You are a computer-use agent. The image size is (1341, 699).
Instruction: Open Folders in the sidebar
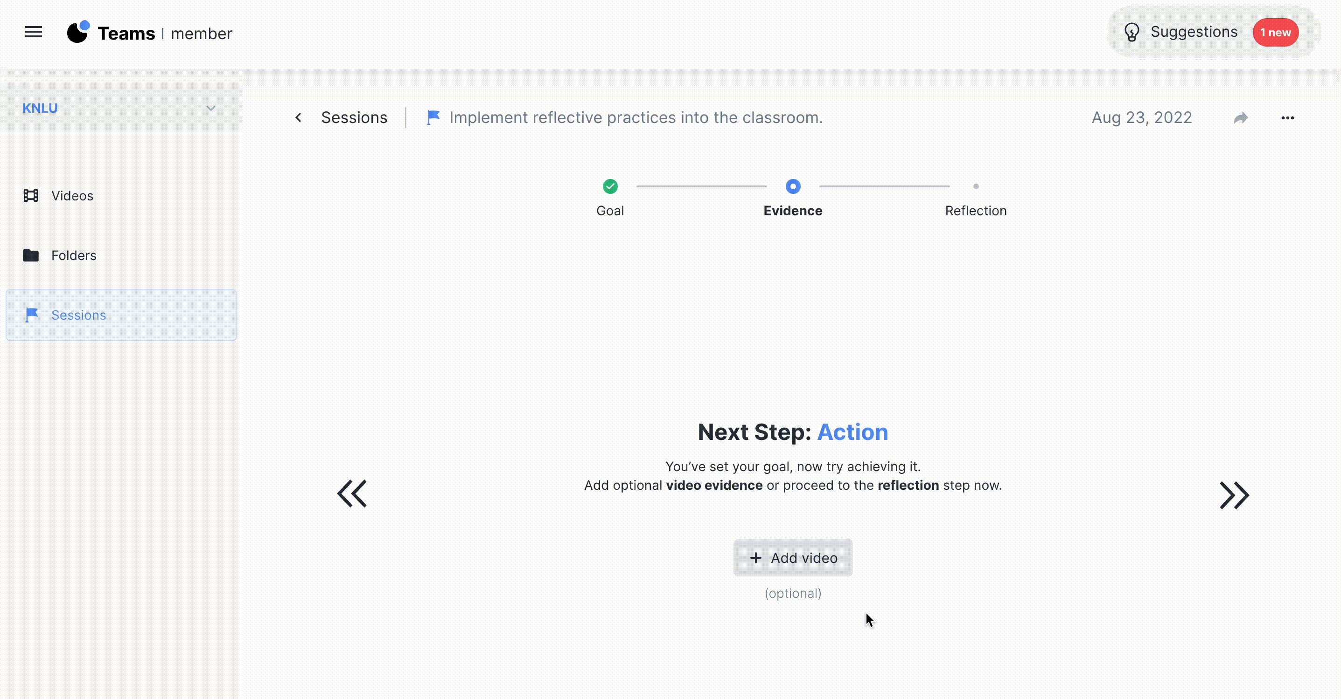pos(73,255)
